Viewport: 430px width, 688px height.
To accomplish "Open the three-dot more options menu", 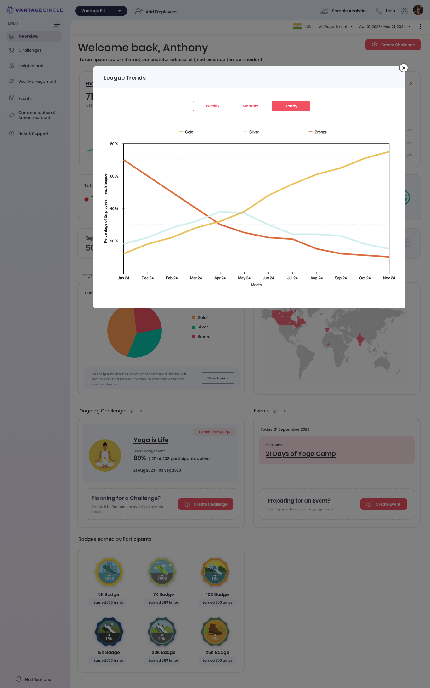I will (420, 26).
